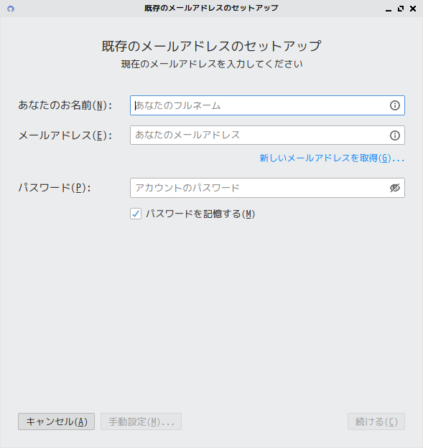This screenshot has width=423, height=448.
Task: Click the info icon in email address field
Action: point(395,135)
